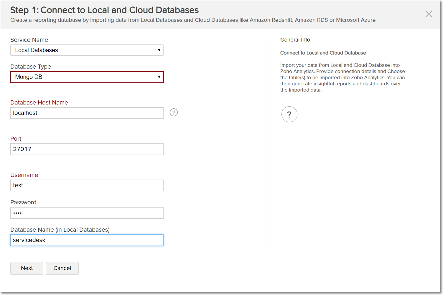Click the Next button
Screen dimensions: 443x295
[27, 268]
